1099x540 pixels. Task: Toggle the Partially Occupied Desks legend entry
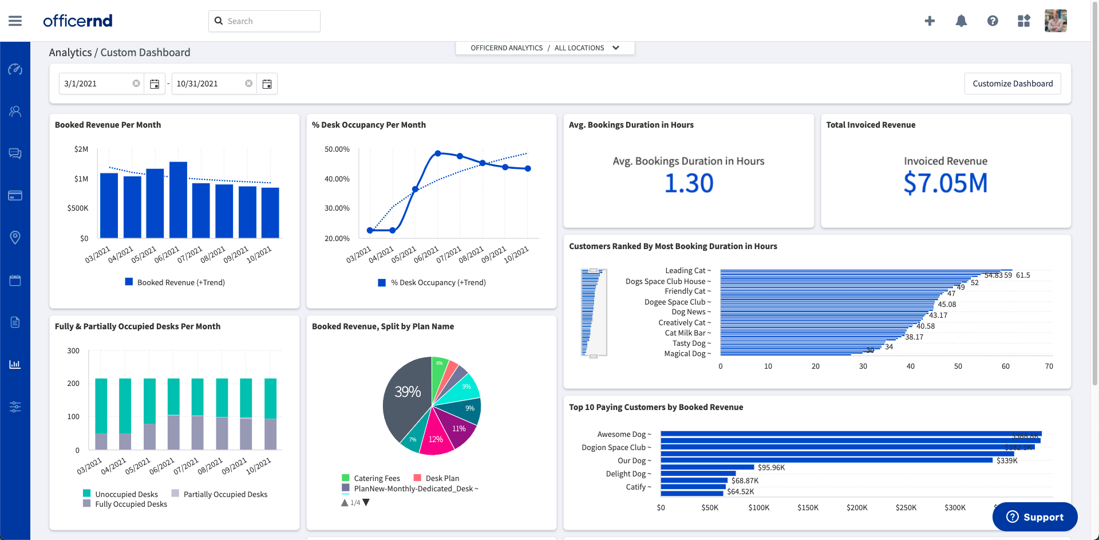pos(220,494)
